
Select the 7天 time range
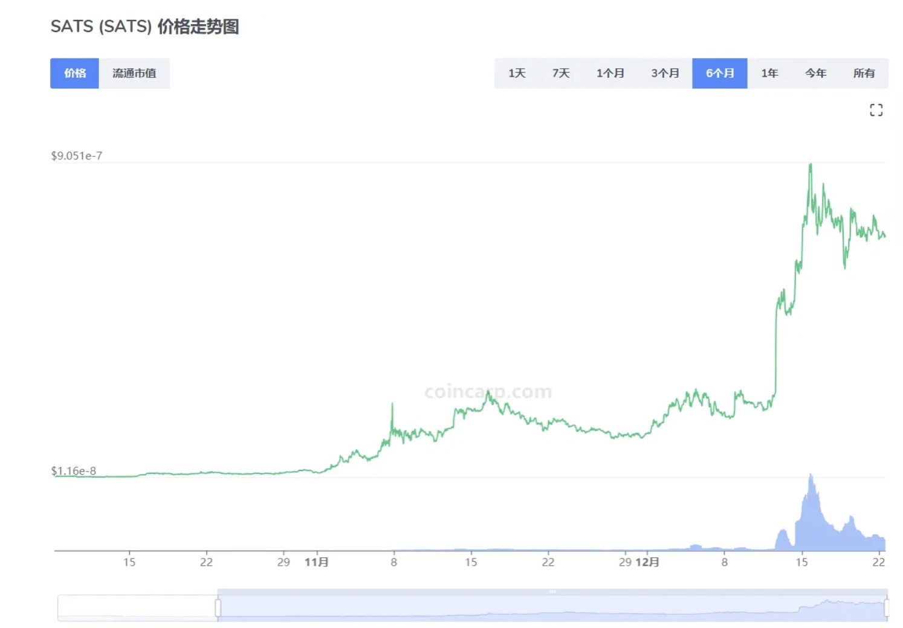[x=561, y=73]
